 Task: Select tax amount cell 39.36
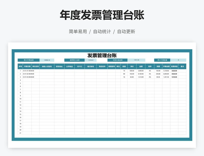tap(158, 77)
